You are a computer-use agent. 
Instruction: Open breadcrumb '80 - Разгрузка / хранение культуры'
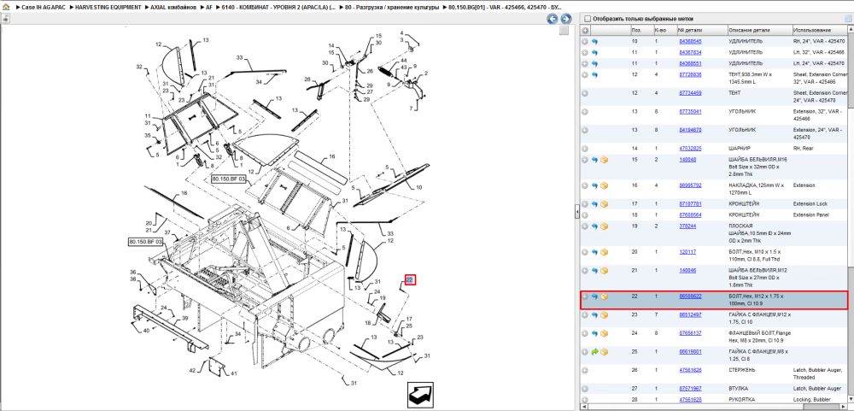tap(392, 8)
